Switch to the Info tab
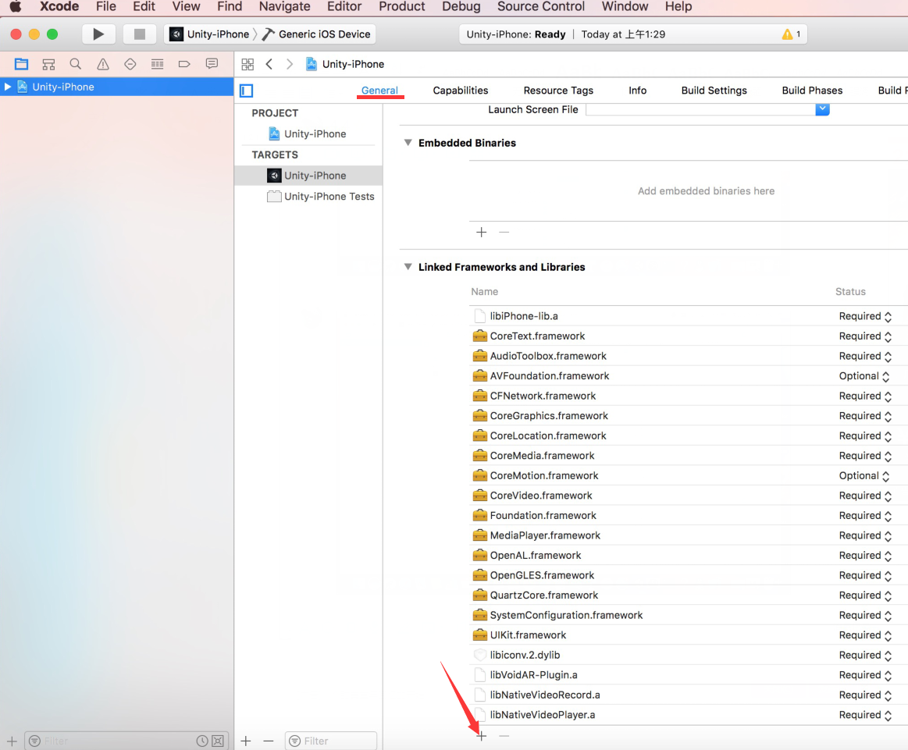The width and height of the screenshot is (908, 750). coord(638,91)
